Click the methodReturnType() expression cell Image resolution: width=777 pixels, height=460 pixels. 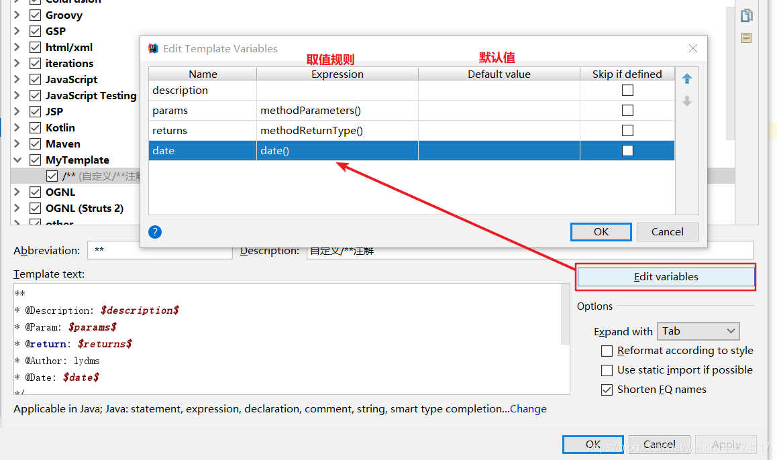coord(338,130)
